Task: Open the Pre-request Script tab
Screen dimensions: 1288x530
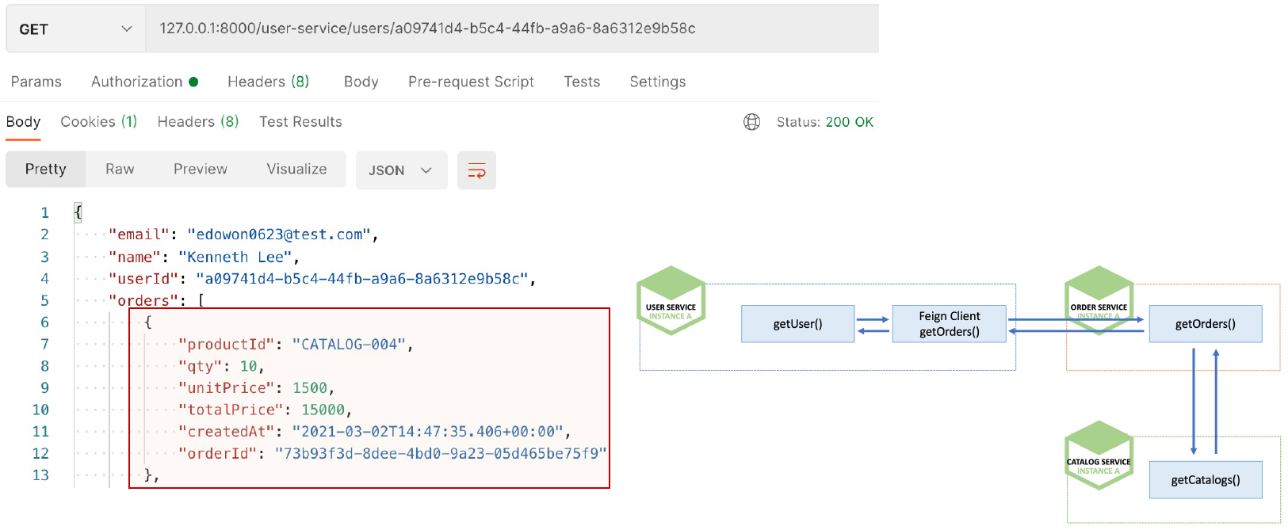Action: pyautogui.click(x=471, y=82)
